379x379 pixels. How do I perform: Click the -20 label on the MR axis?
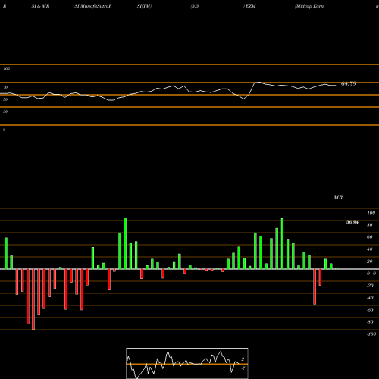pyautogui.click(x=370, y=286)
